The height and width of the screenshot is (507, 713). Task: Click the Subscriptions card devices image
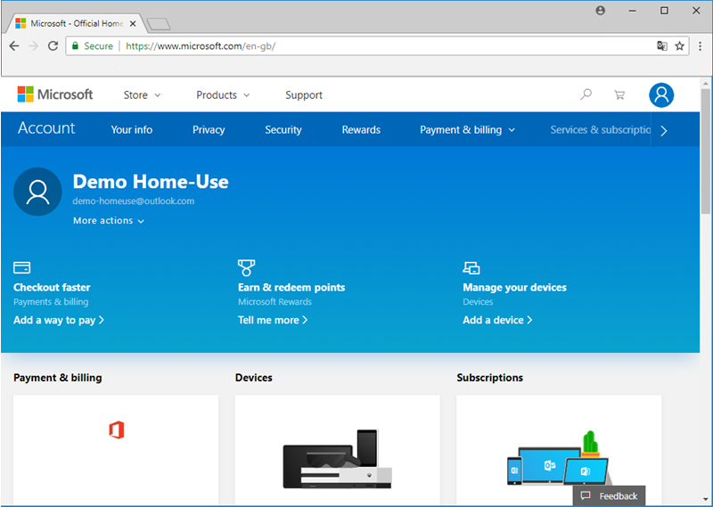560,458
